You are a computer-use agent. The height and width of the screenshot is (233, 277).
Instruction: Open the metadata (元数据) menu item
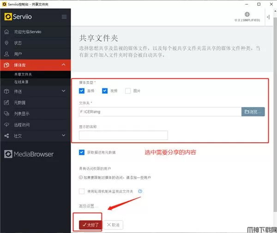36,102
